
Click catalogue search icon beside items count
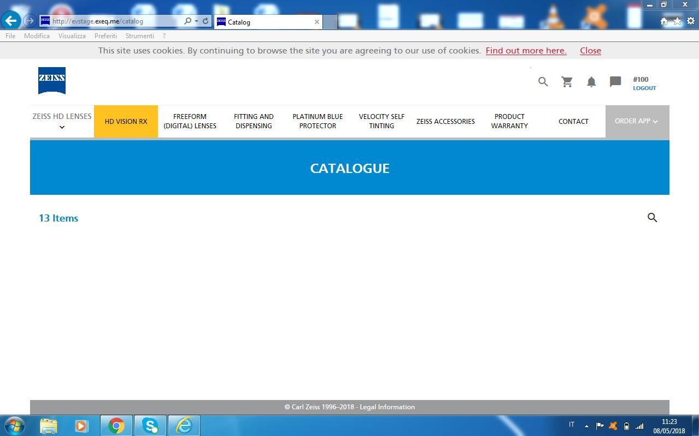click(x=652, y=218)
